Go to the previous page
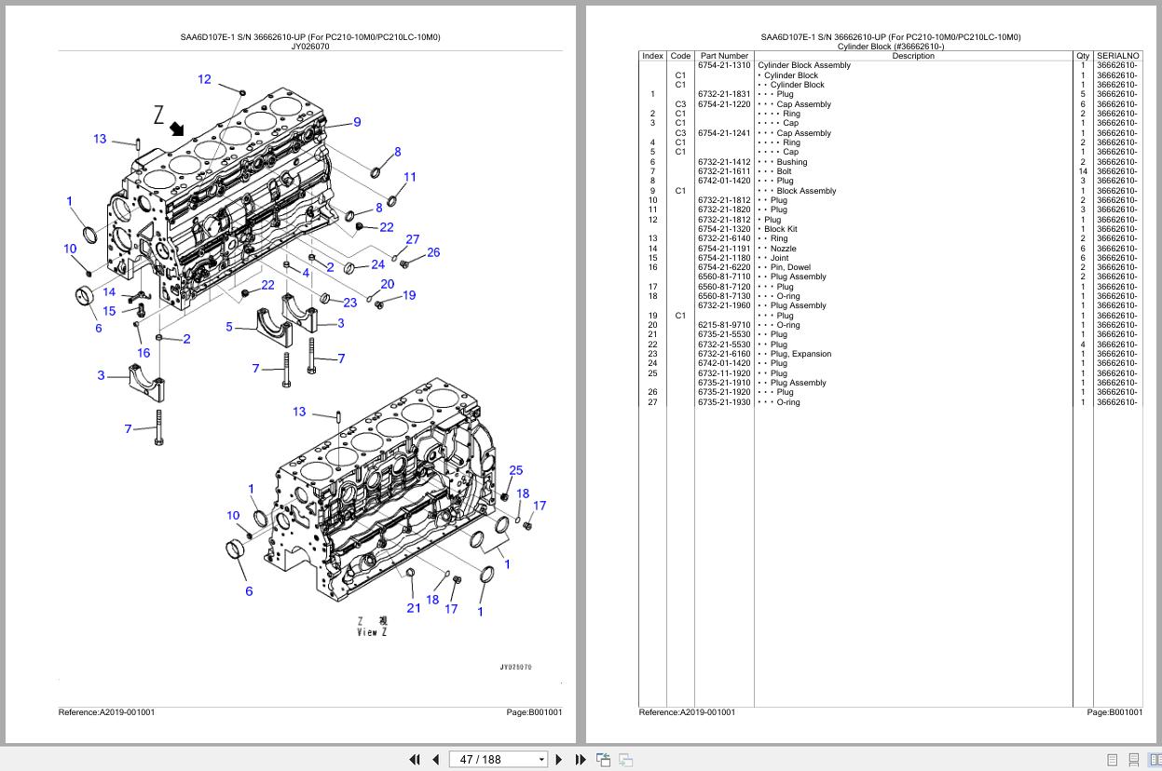Image resolution: width=1162 pixels, height=771 pixels. pyautogui.click(x=435, y=760)
